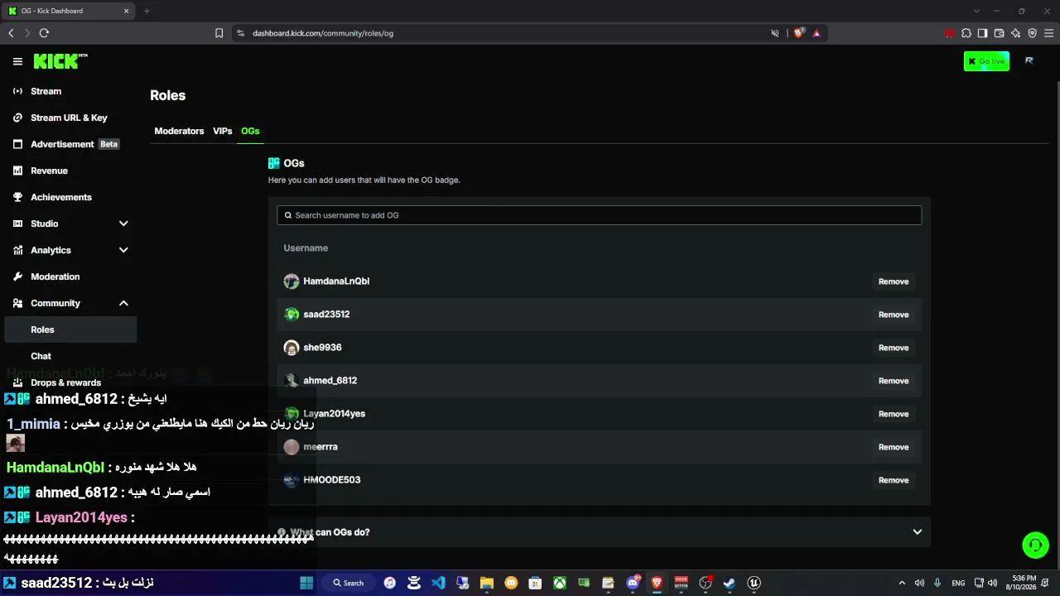Remove she9936 from OGs

pyautogui.click(x=894, y=348)
